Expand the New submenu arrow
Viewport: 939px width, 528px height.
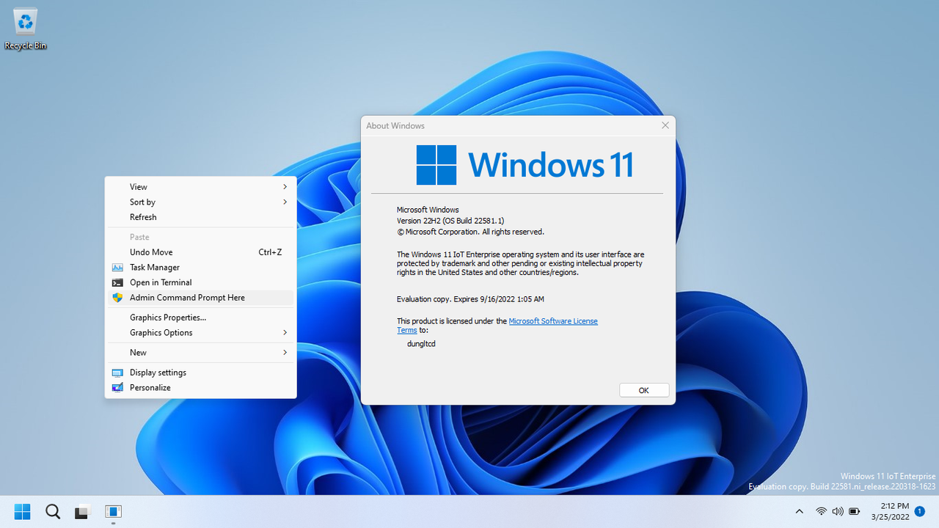pyautogui.click(x=285, y=353)
